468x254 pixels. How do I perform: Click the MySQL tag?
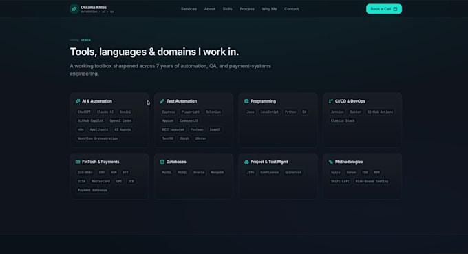pyautogui.click(x=167, y=173)
